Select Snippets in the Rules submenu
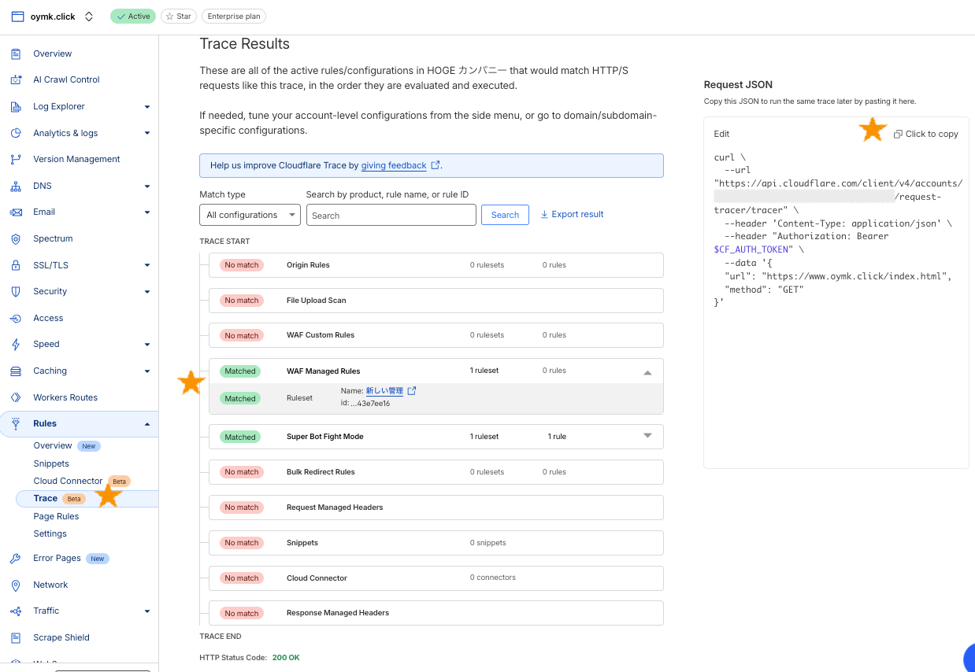The width and height of the screenshot is (975, 672). click(51, 463)
